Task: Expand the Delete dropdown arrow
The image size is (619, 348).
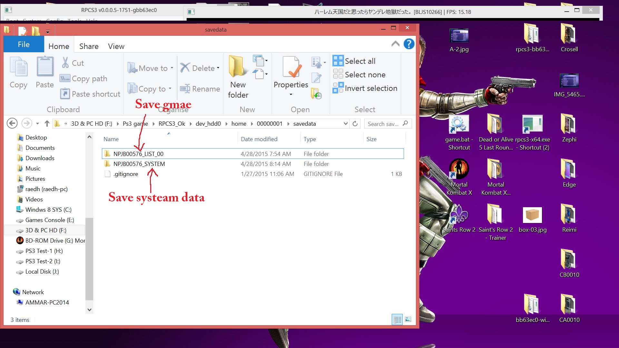Action: [x=218, y=68]
